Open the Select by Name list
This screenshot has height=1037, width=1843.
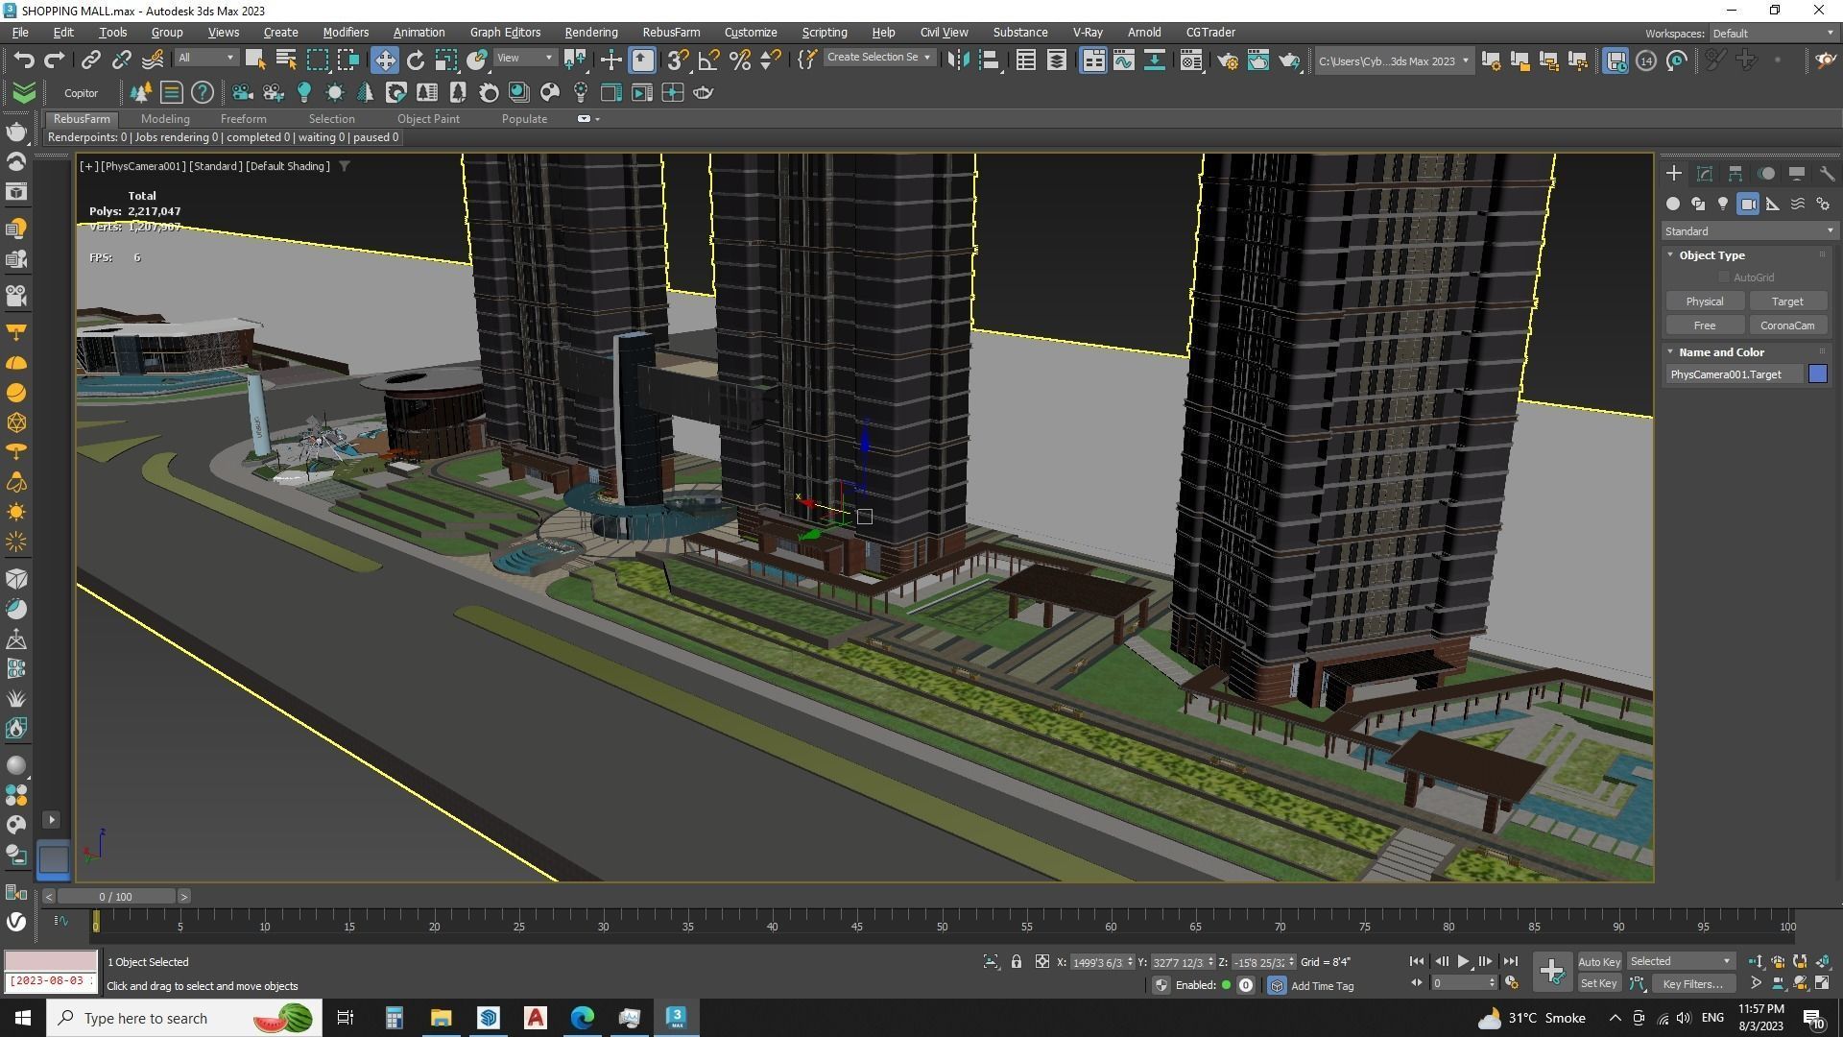click(x=285, y=60)
